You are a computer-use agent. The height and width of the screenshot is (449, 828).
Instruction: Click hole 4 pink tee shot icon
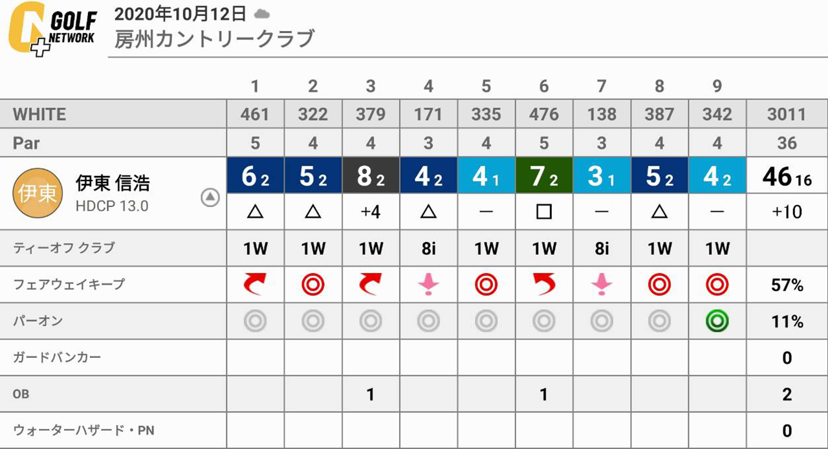pyautogui.click(x=428, y=284)
